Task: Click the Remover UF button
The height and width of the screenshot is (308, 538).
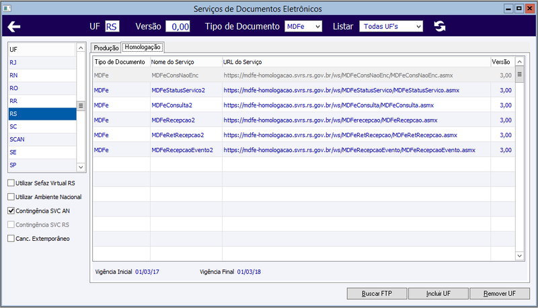Action: tap(500, 294)
